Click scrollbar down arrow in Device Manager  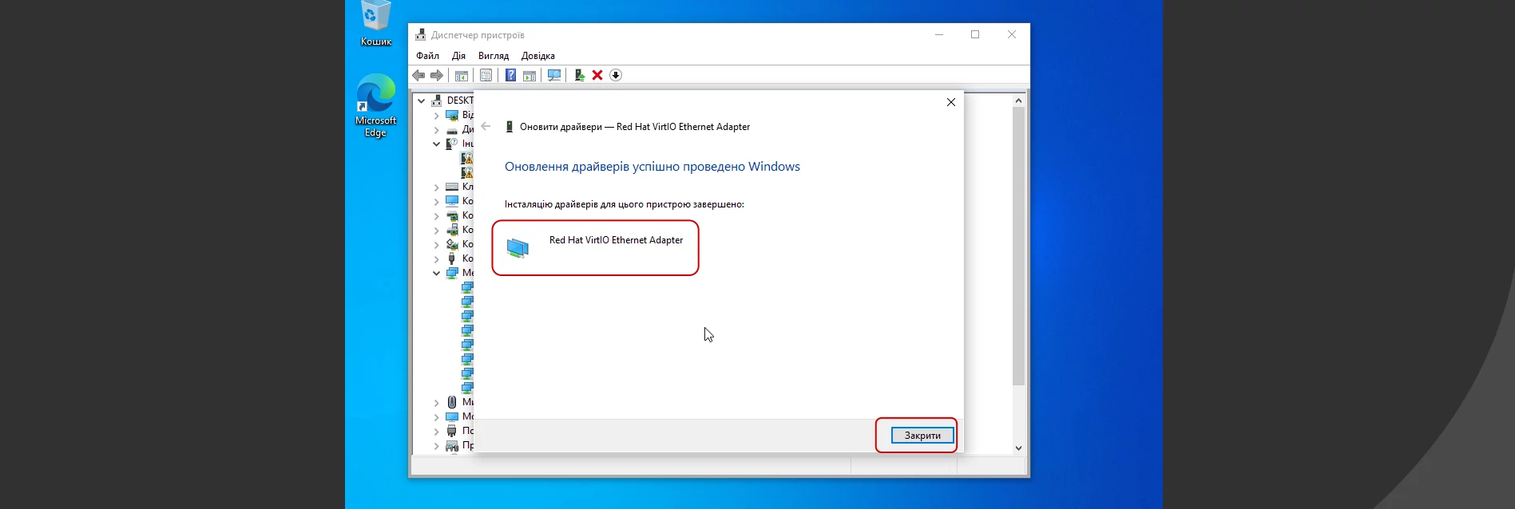coord(1018,448)
